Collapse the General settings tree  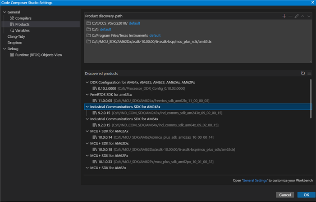(5, 12)
